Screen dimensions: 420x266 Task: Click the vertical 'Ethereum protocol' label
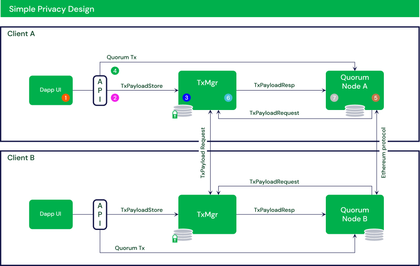(383, 153)
